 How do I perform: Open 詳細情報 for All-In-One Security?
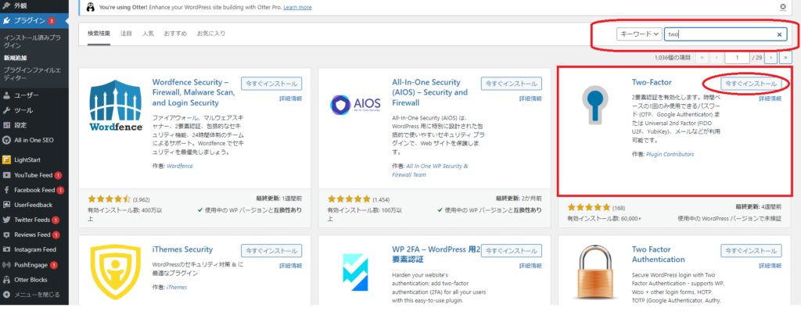click(531, 98)
